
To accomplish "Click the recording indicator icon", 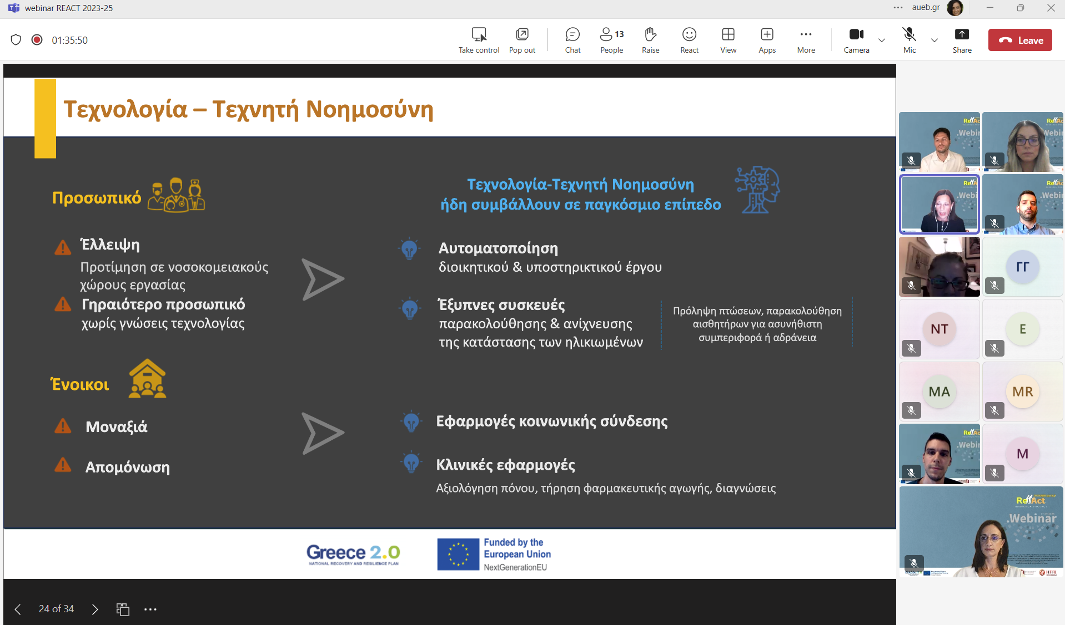I will coord(37,40).
